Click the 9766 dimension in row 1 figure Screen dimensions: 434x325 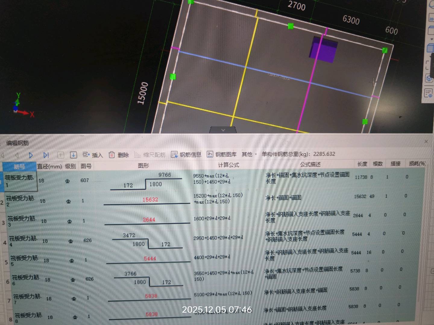coord(165,175)
